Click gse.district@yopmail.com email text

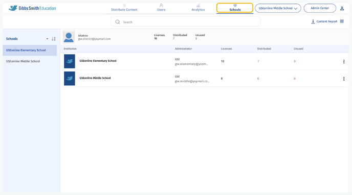coord(94,39)
